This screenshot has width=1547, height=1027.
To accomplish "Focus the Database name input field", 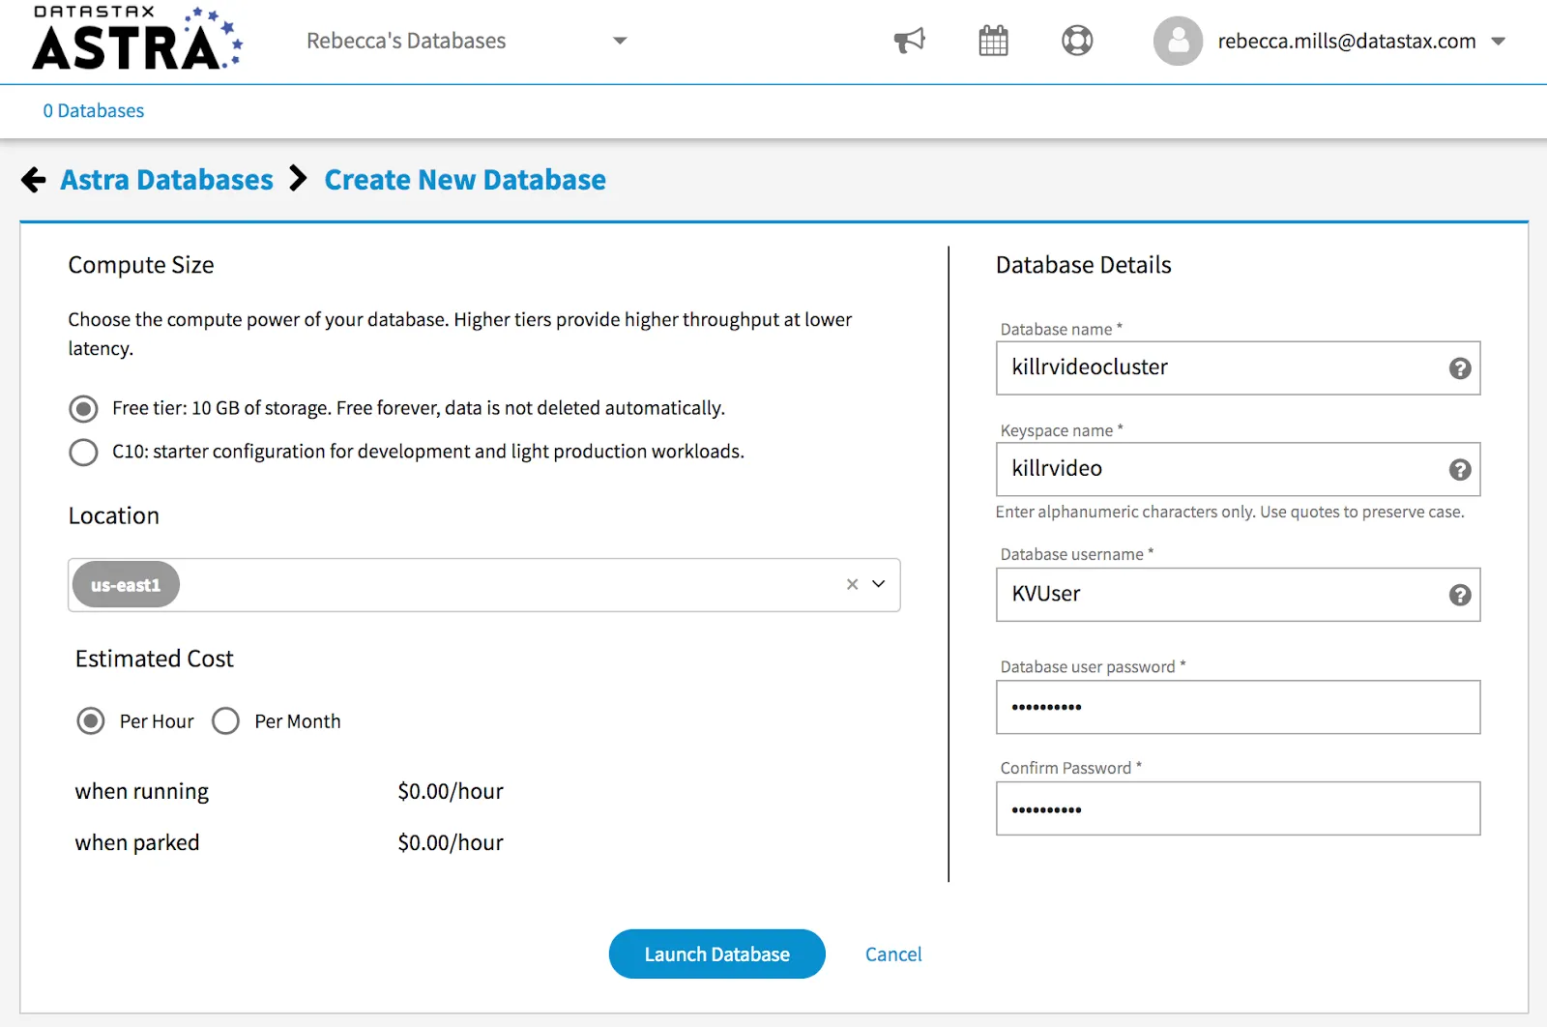I will [x=1239, y=367].
